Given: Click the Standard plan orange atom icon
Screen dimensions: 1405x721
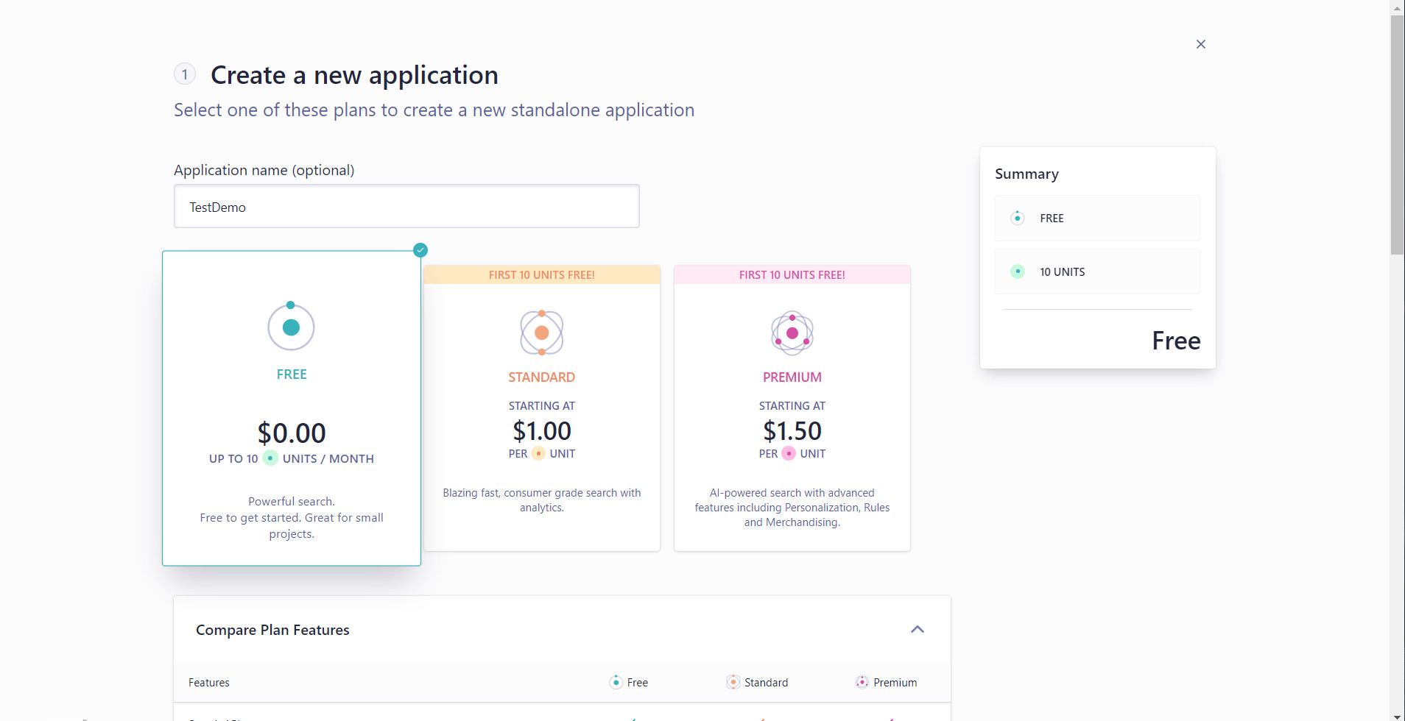Looking at the screenshot, I should [541, 333].
